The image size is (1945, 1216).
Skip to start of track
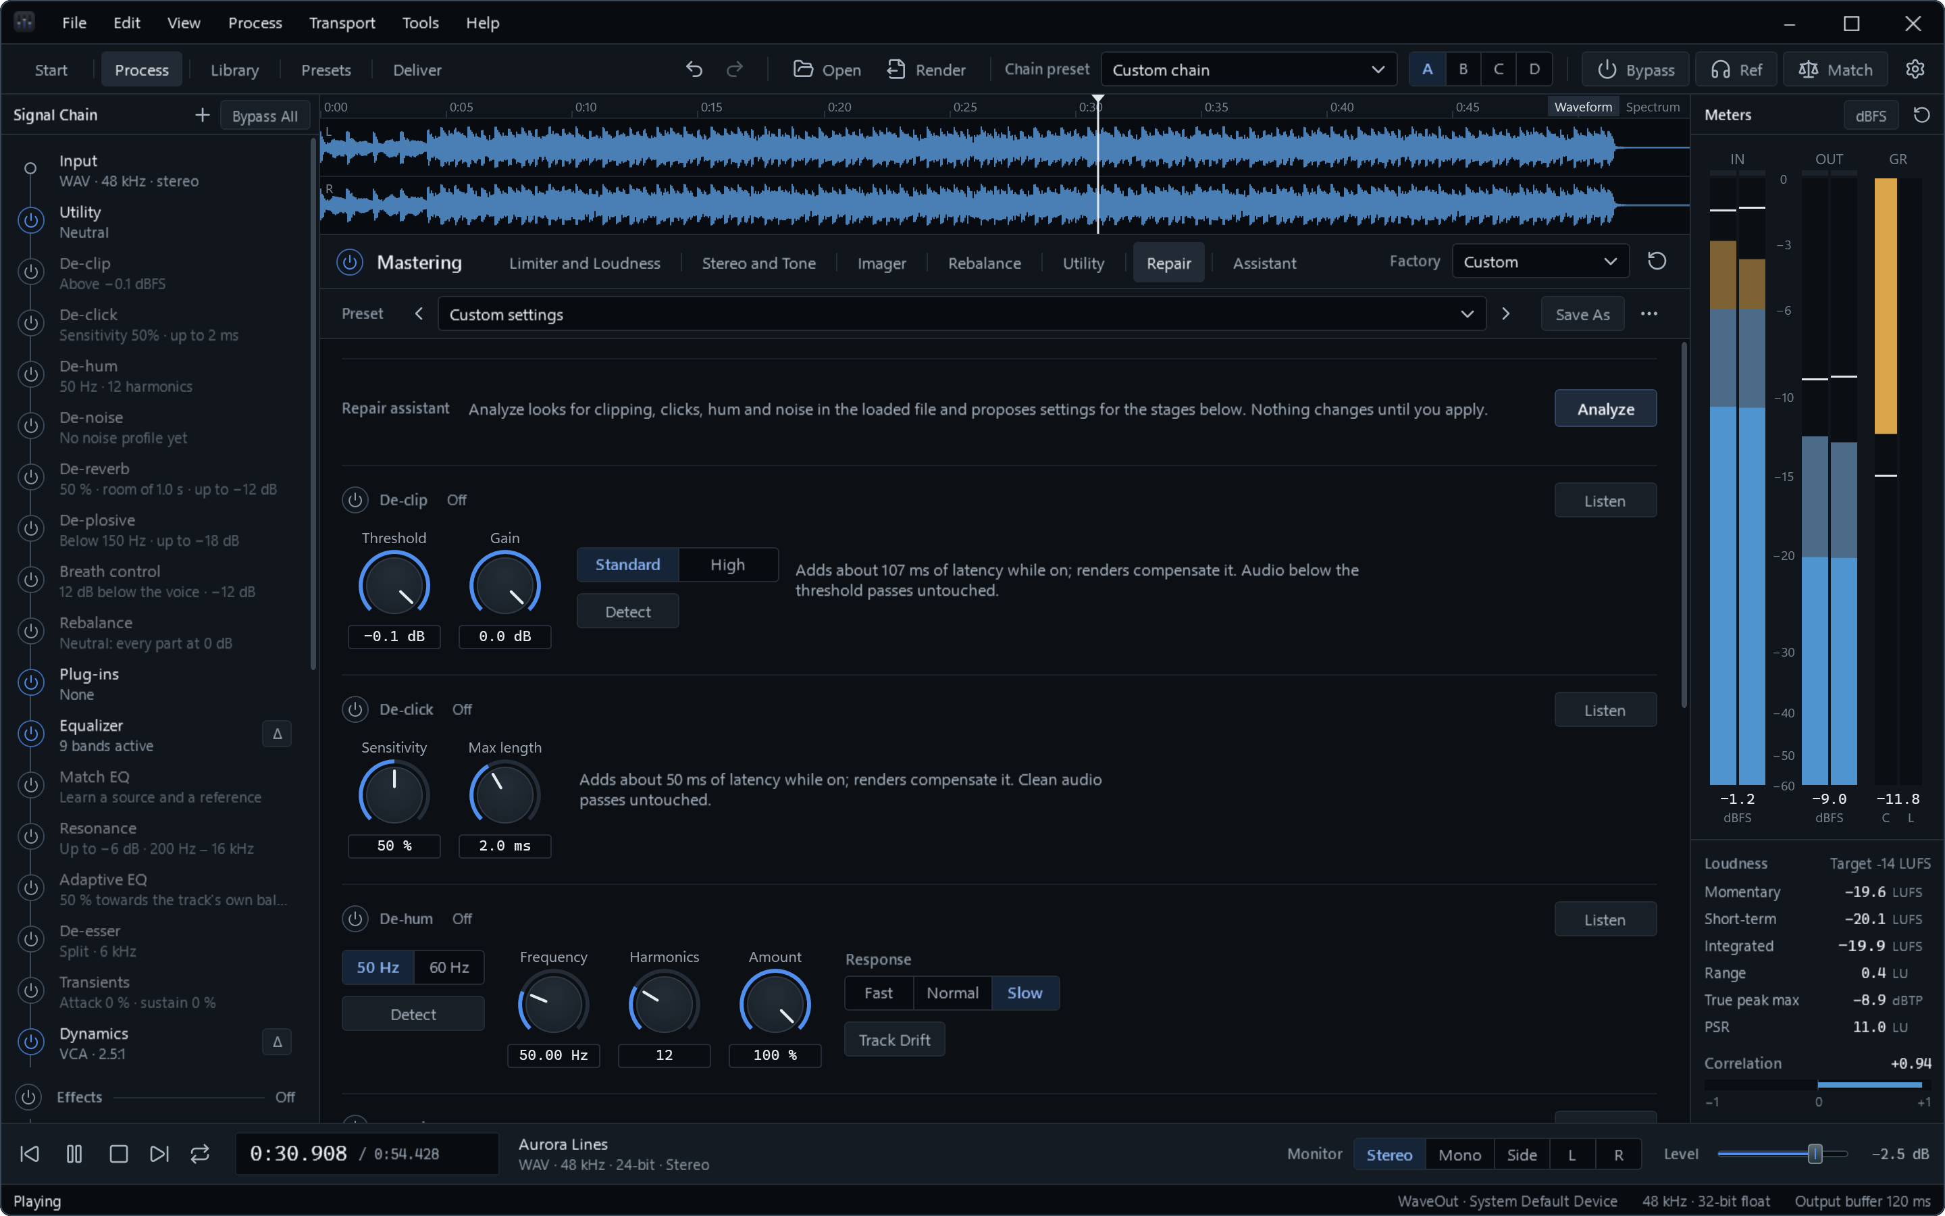point(30,1154)
